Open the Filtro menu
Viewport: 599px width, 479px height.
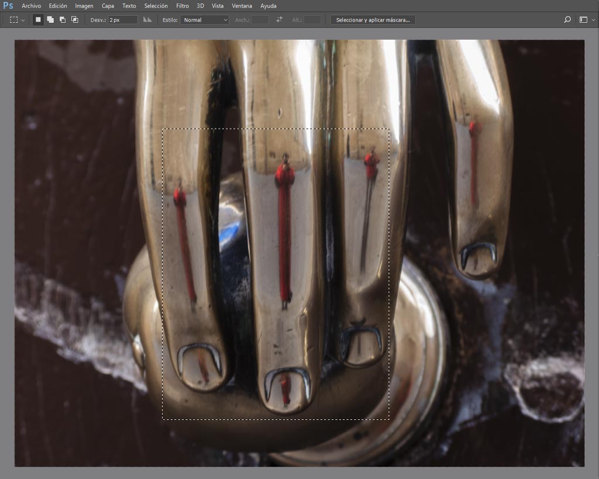tap(183, 6)
